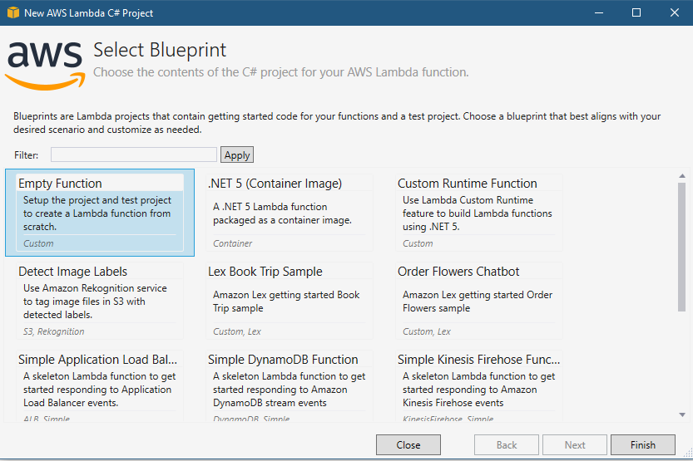Apply the blueprint filter
The height and width of the screenshot is (461, 693).
pos(237,154)
